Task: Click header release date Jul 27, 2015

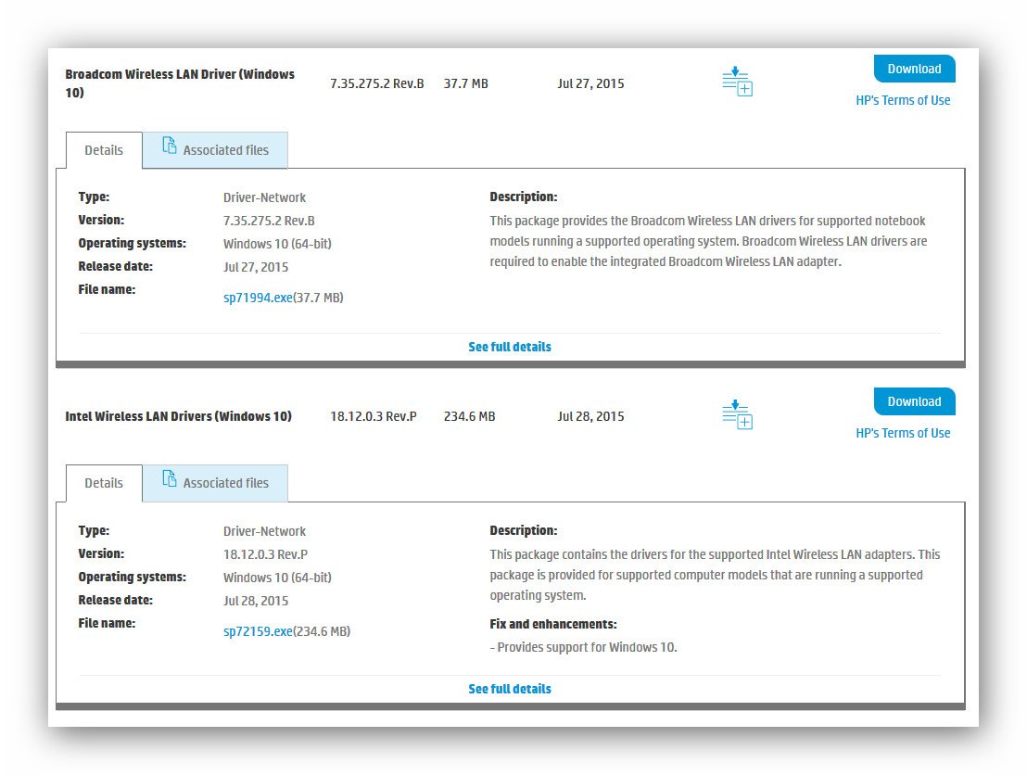Action: [590, 83]
